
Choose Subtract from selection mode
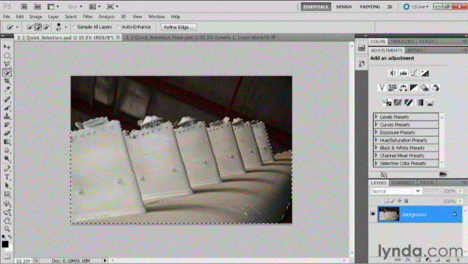coord(46,27)
